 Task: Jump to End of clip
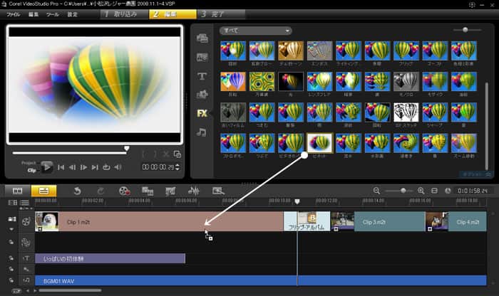[95, 167]
